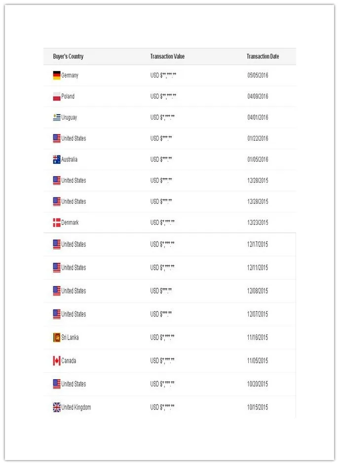Click the 05/05/2016 transaction date
Screen dimensions: 339x465
point(258,76)
